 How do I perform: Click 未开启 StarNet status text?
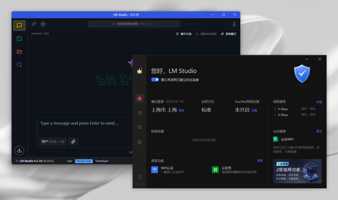pos(242,110)
